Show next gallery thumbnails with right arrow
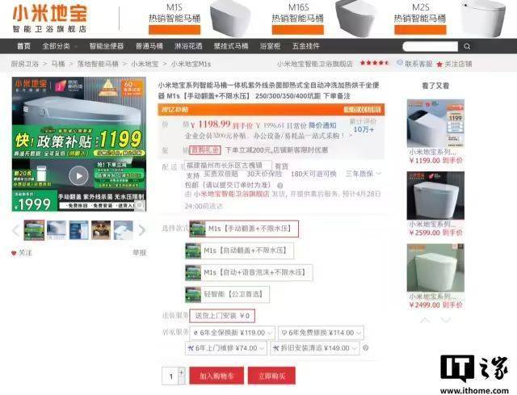This screenshot has width=517, height=395. (x=142, y=230)
